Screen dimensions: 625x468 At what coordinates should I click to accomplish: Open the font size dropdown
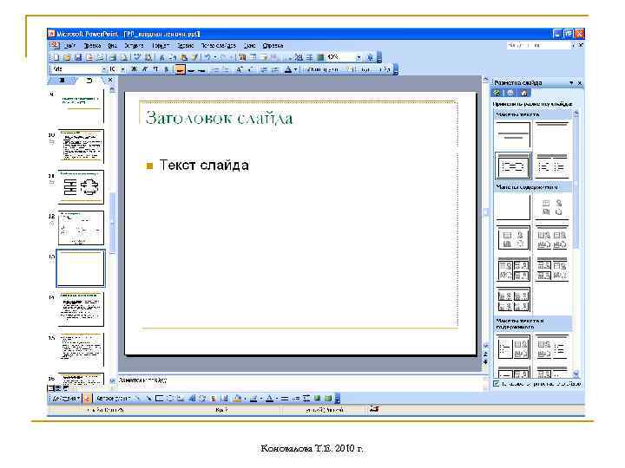(122, 69)
